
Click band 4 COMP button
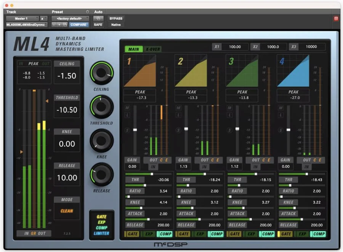(x=318, y=234)
